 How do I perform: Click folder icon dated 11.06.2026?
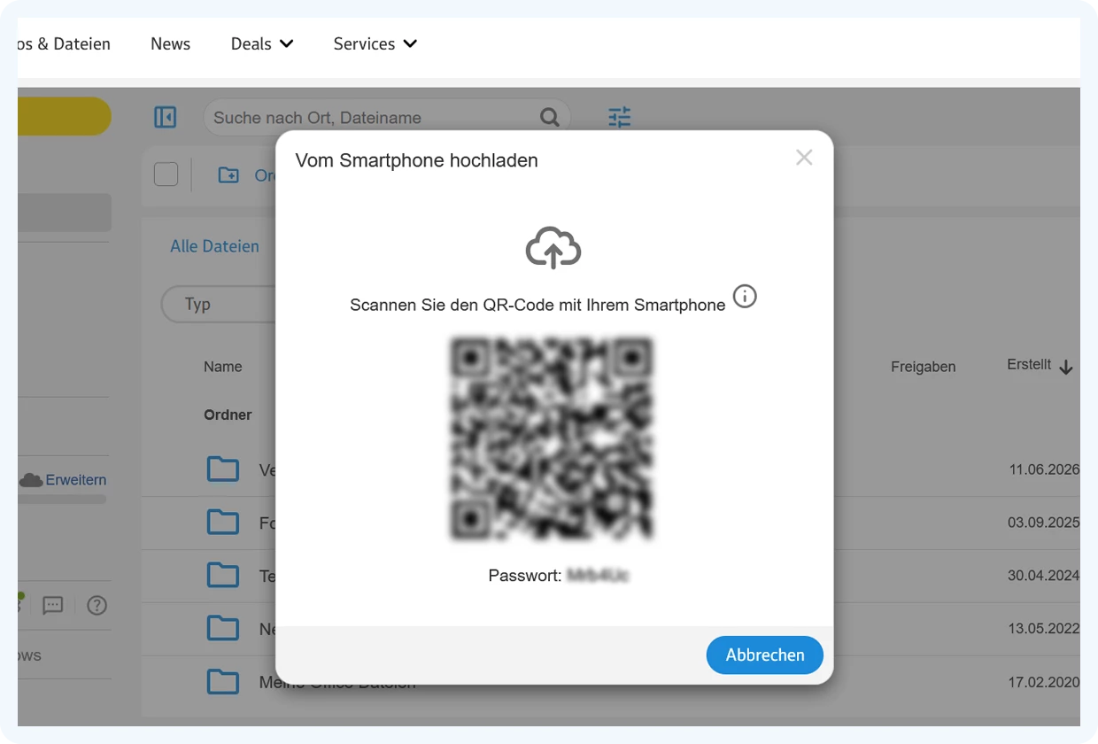(223, 469)
